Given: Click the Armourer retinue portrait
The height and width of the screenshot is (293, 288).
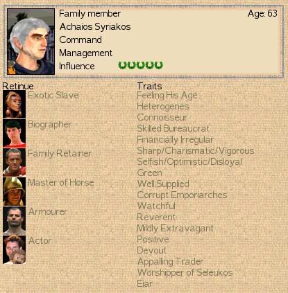Looking at the screenshot, I should (x=14, y=220).
